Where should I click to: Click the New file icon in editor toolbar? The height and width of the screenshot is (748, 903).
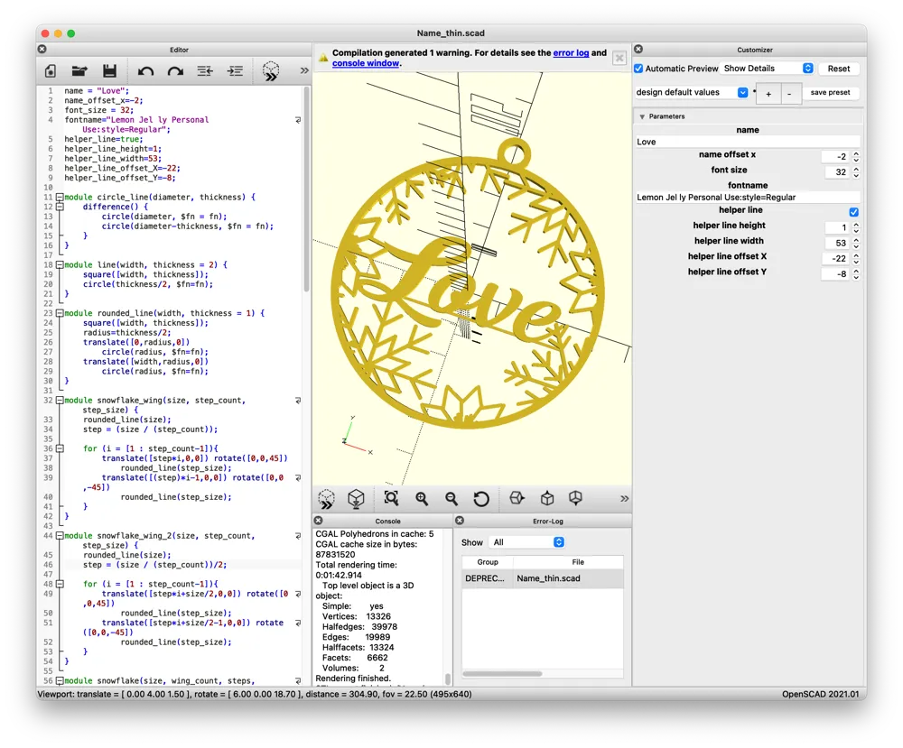pos(51,71)
